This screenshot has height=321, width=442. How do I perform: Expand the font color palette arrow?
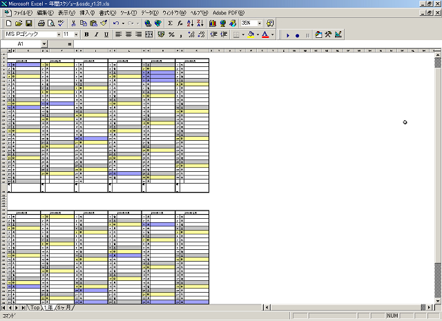click(272, 35)
